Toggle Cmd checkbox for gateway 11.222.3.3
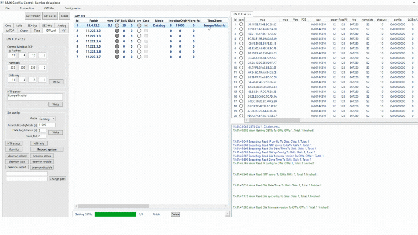418x235 pixels. coord(146,36)
